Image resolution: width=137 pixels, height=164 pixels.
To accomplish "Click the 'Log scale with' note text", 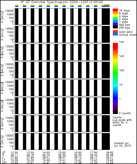I will click(122, 120).
